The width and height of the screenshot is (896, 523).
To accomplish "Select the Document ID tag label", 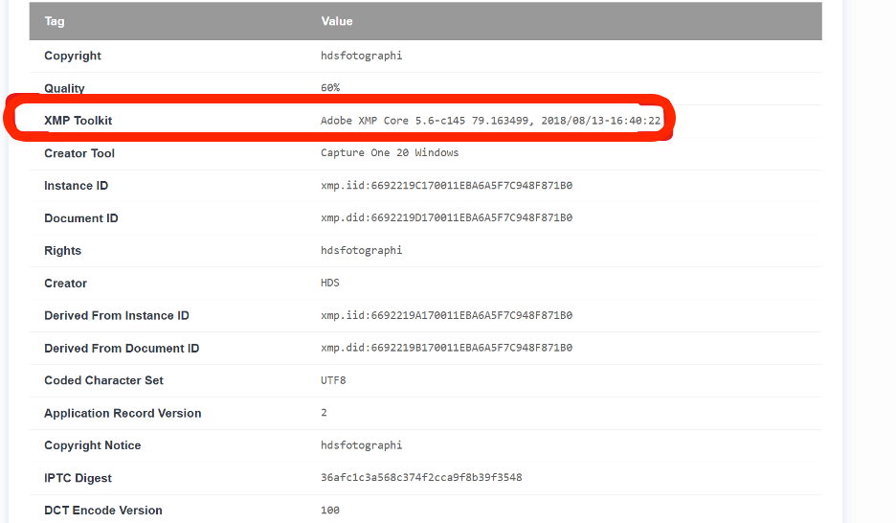I will 81,218.
